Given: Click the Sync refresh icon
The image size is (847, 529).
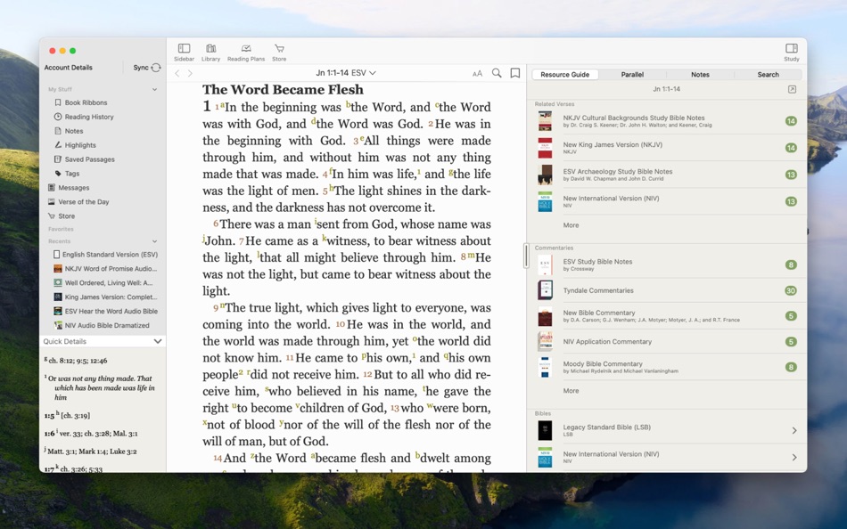Looking at the screenshot, I should (x=156, y=68).
